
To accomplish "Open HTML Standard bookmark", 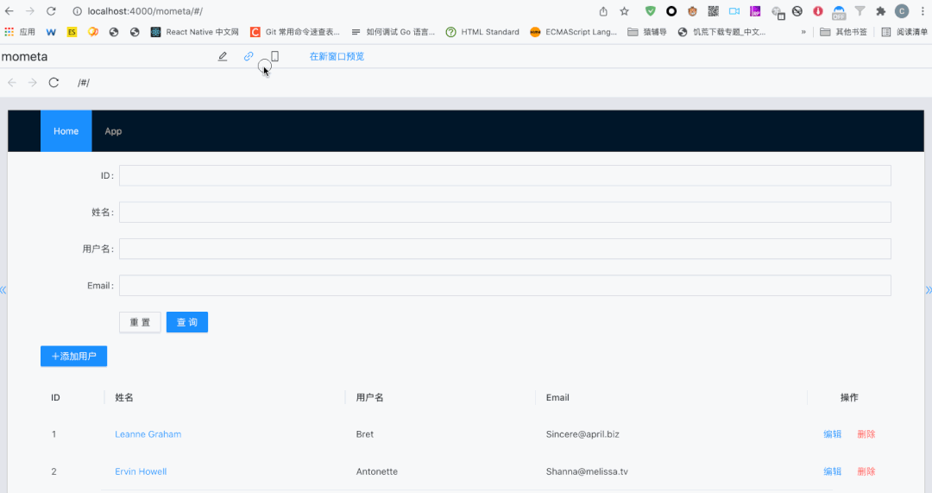I will [x=482, y=32].
